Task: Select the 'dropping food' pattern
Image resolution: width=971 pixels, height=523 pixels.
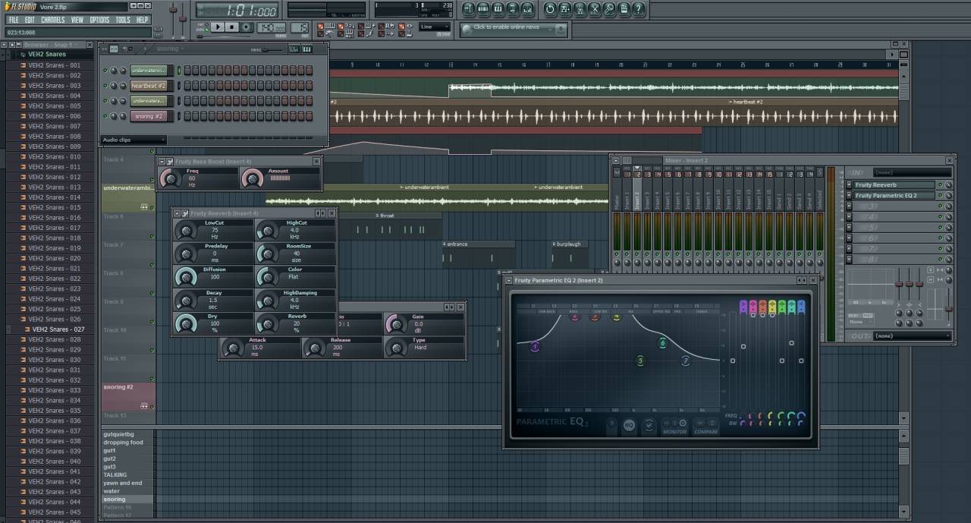Action: click(x=124, y=443)
